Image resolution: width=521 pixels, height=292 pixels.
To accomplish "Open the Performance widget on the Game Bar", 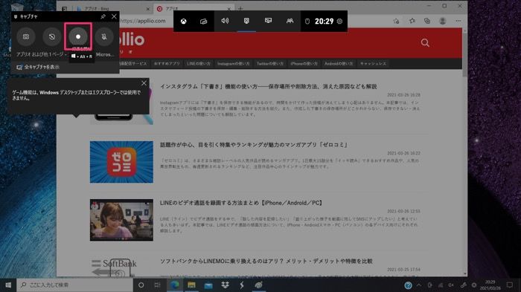I will coord(268,22).
